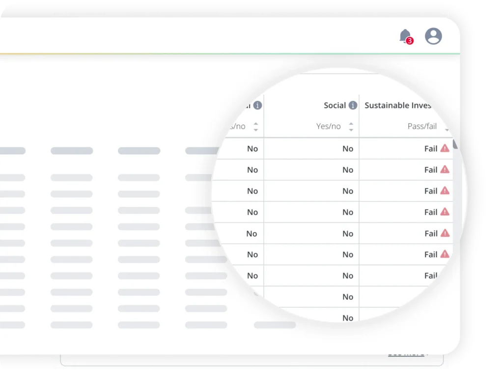Click the red warning icon in the sixth table row
The width and height of the screenshot is (503, 380).
pyautogui.click(x=445, y=254)
